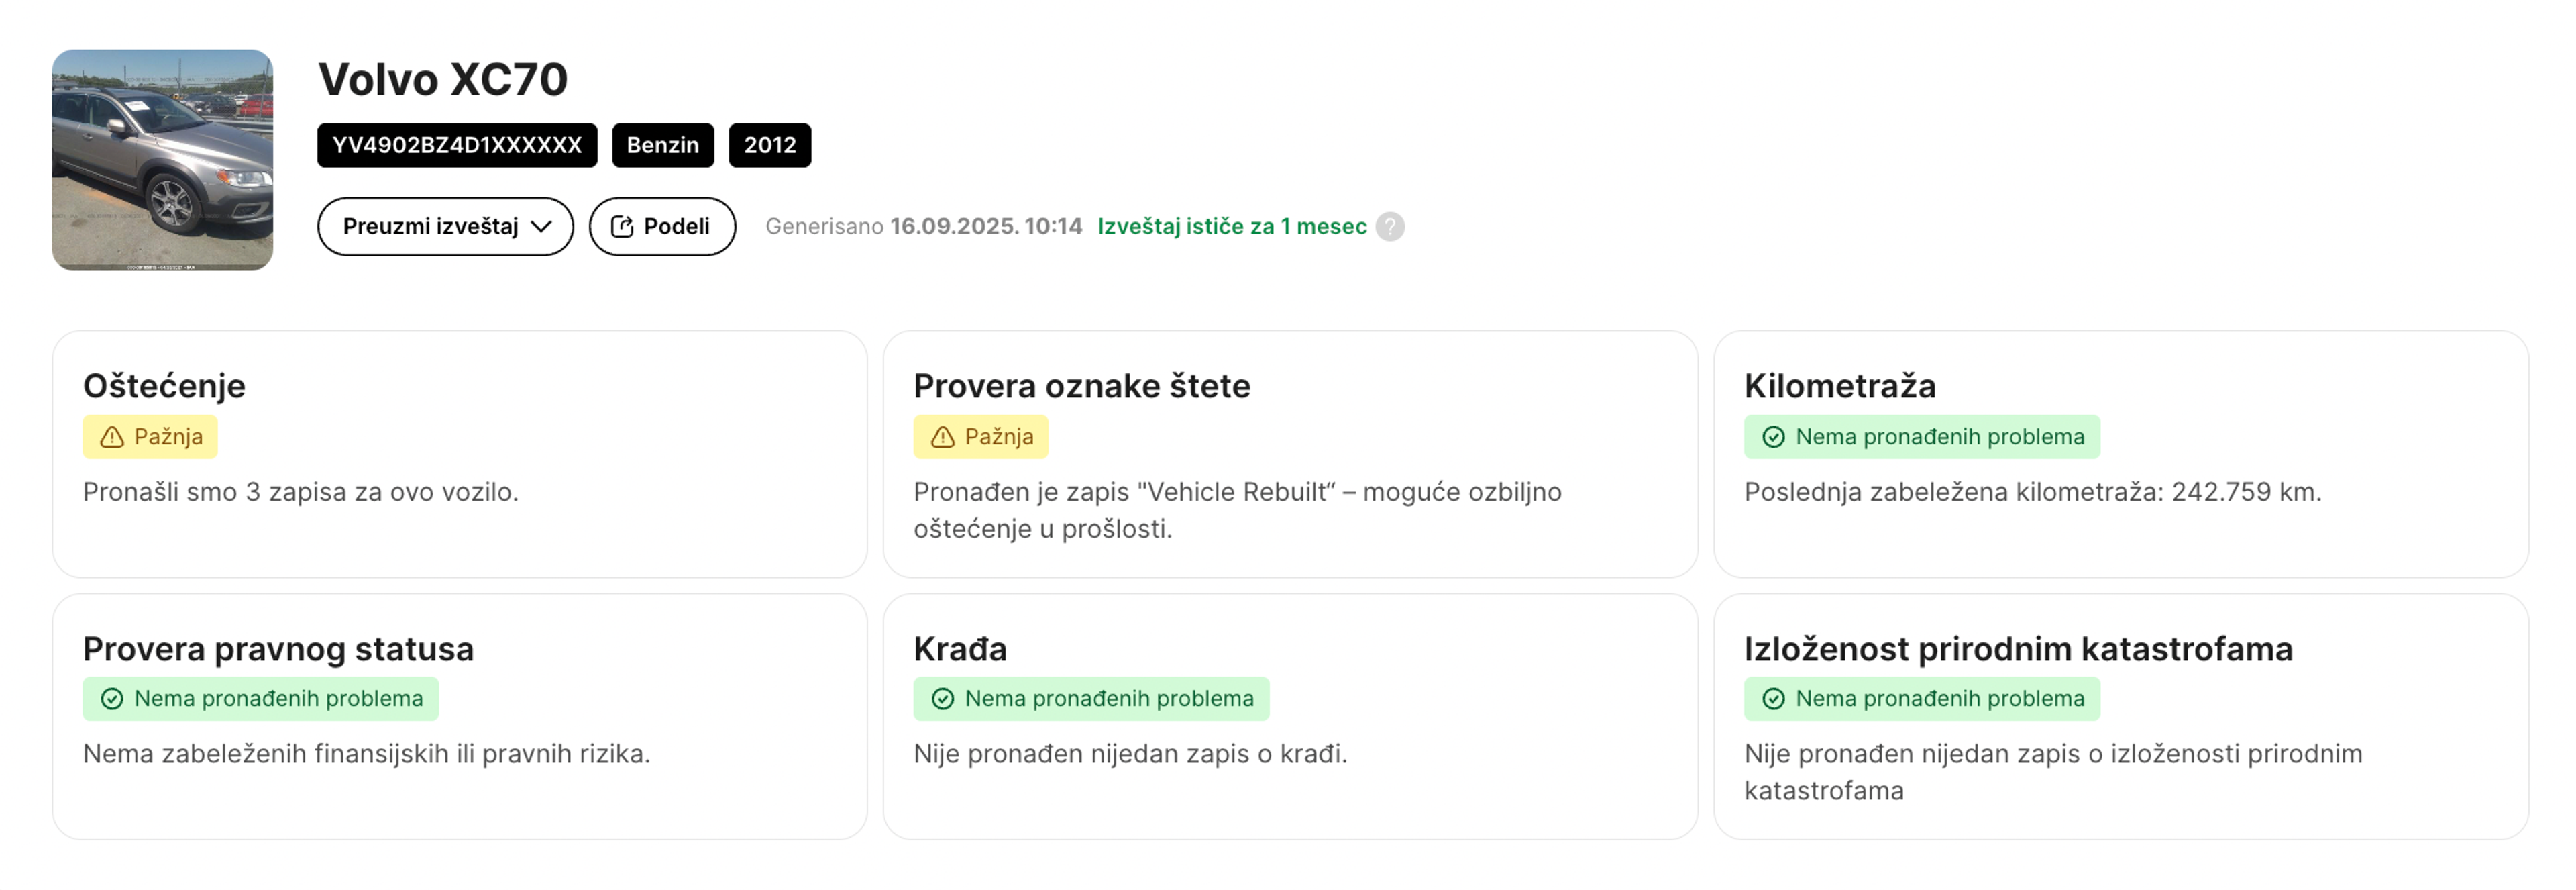
Task: Expand the Preuzmi izveštaj dropdown chevron
Action: (x=543, y=227)
